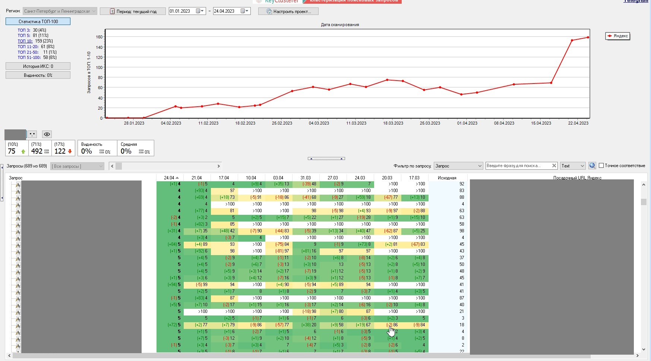Screen dimensions: 651x361
Task: Enable Точное соответствие checkbox
Action: click(x=601, y=166)
